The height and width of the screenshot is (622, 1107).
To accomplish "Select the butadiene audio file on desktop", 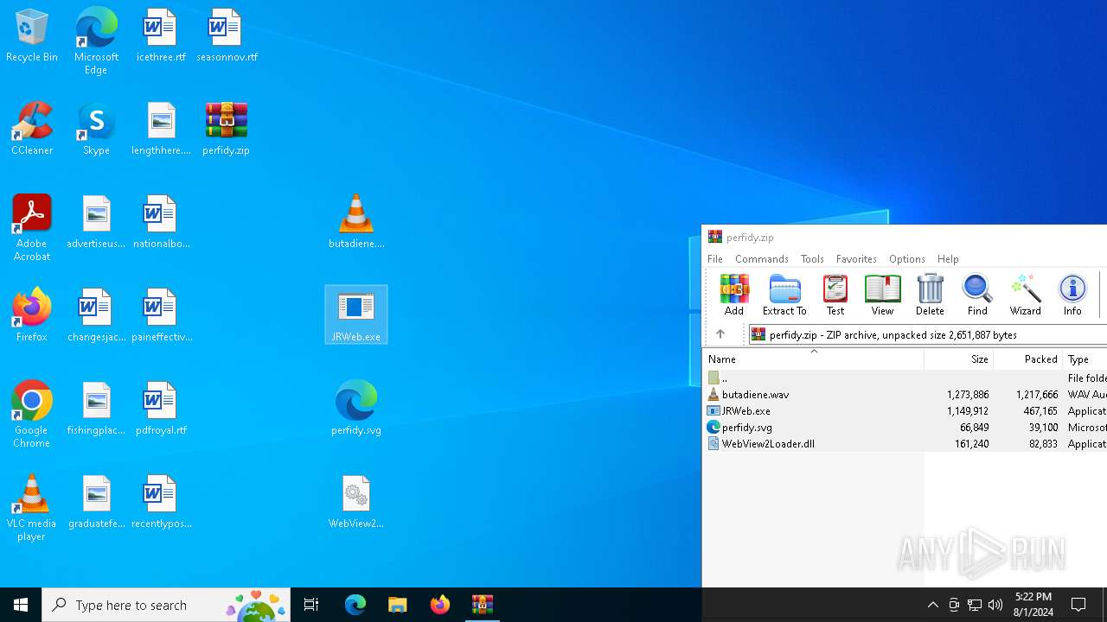I will point(356,222).
